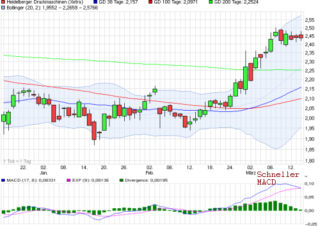The image size is (320, 226).
Task: Click the '22.' date axis label
Action: click(x=24, y=167)
